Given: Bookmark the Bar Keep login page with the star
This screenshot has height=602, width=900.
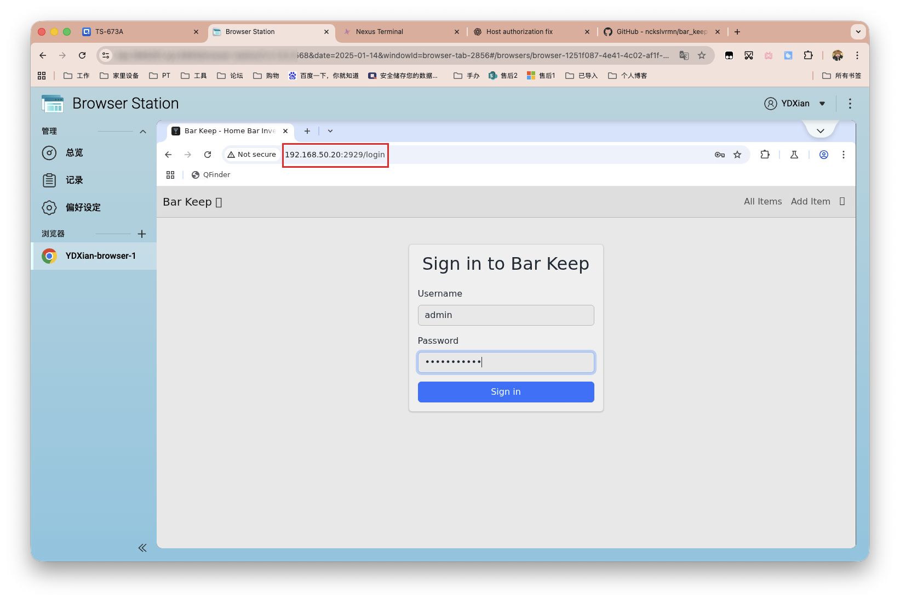Looking at the screenshot, I should (x=737, y=155).
